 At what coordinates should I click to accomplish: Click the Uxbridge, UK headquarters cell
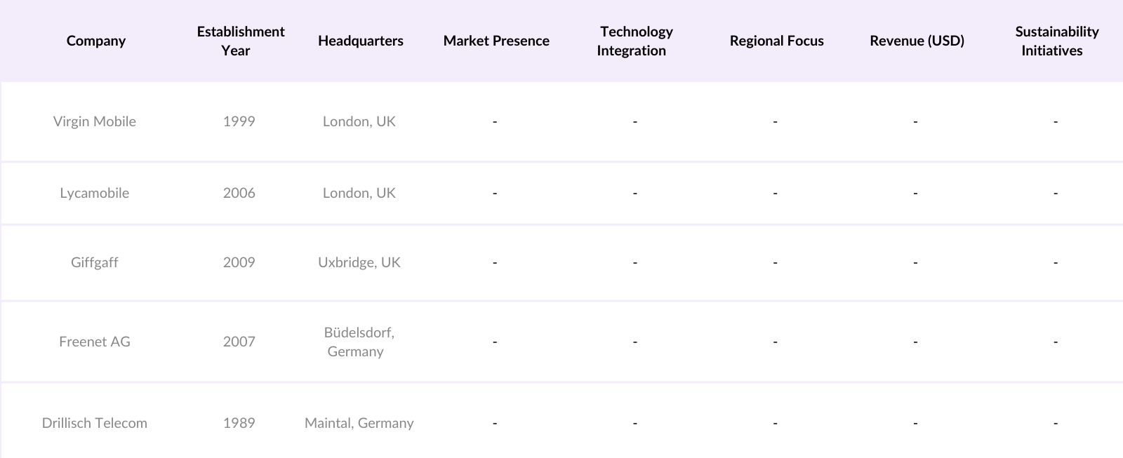tap(359, 262)
